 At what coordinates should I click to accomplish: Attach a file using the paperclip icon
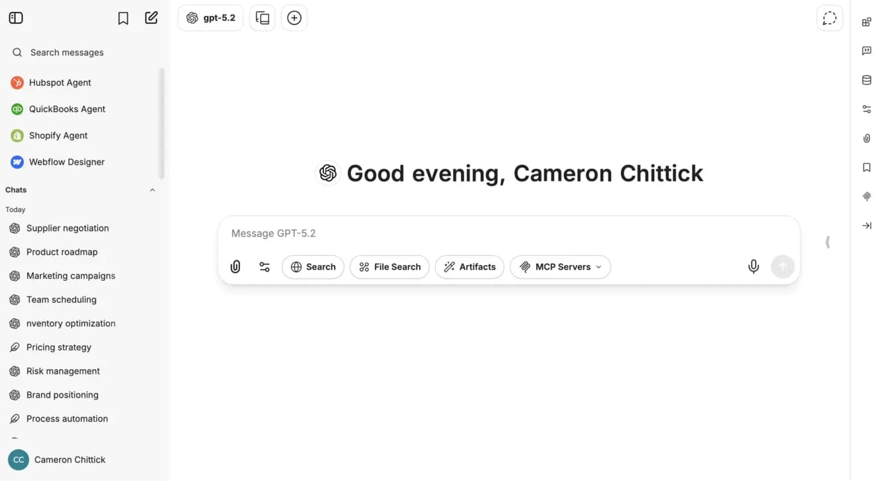(235, 266)
